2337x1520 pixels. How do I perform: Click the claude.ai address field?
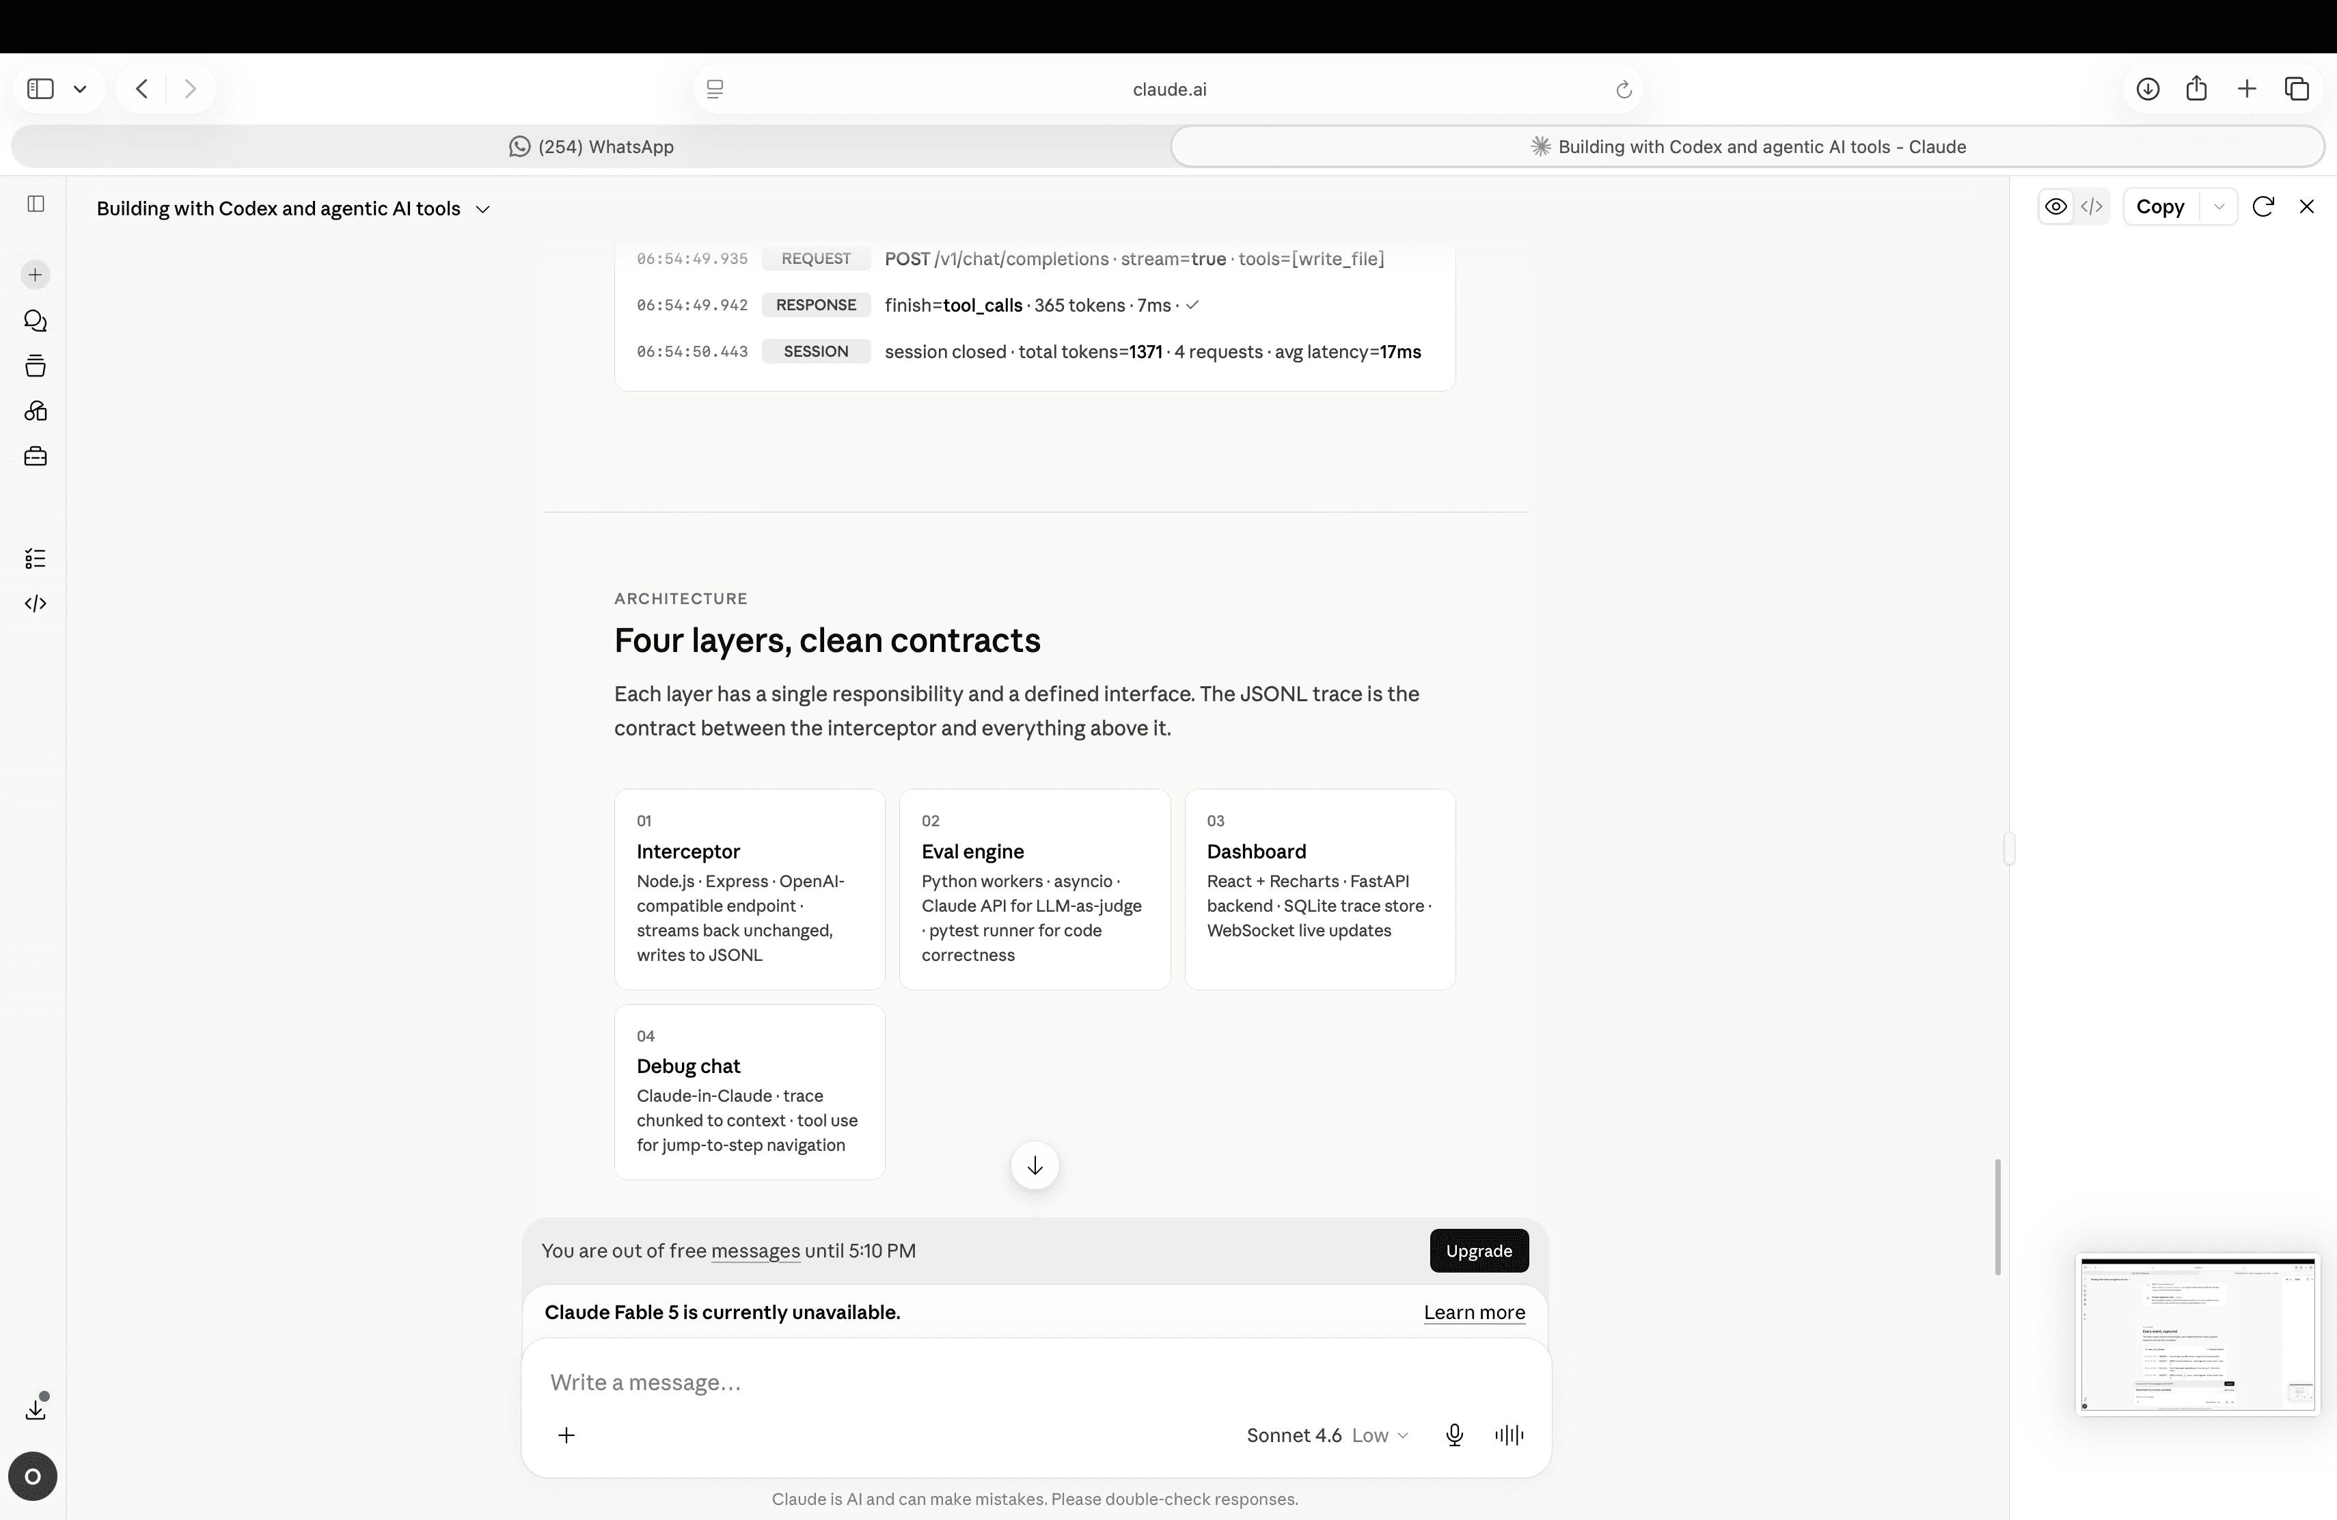tap(1168, 90)
